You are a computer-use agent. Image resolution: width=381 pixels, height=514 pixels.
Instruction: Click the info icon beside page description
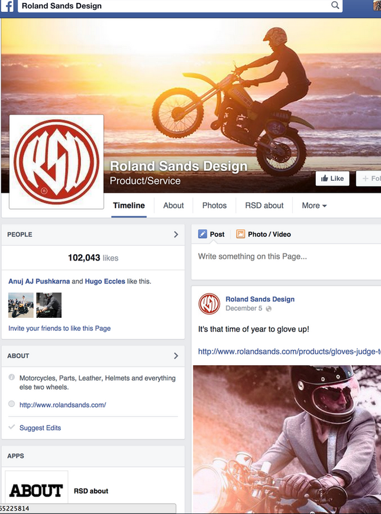coord(11,377)
